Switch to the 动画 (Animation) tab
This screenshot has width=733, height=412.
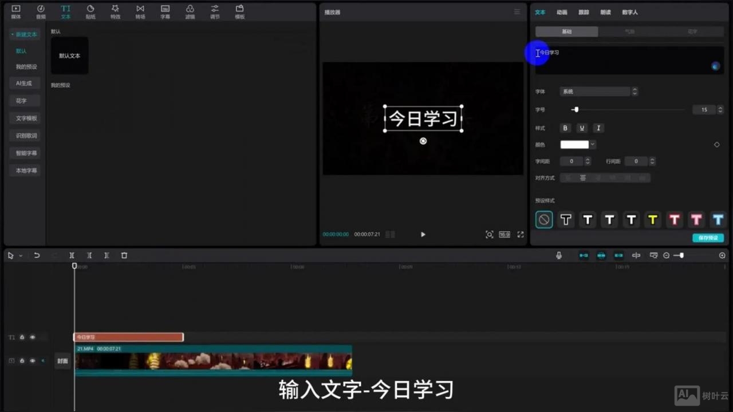(x=562, y=12)
